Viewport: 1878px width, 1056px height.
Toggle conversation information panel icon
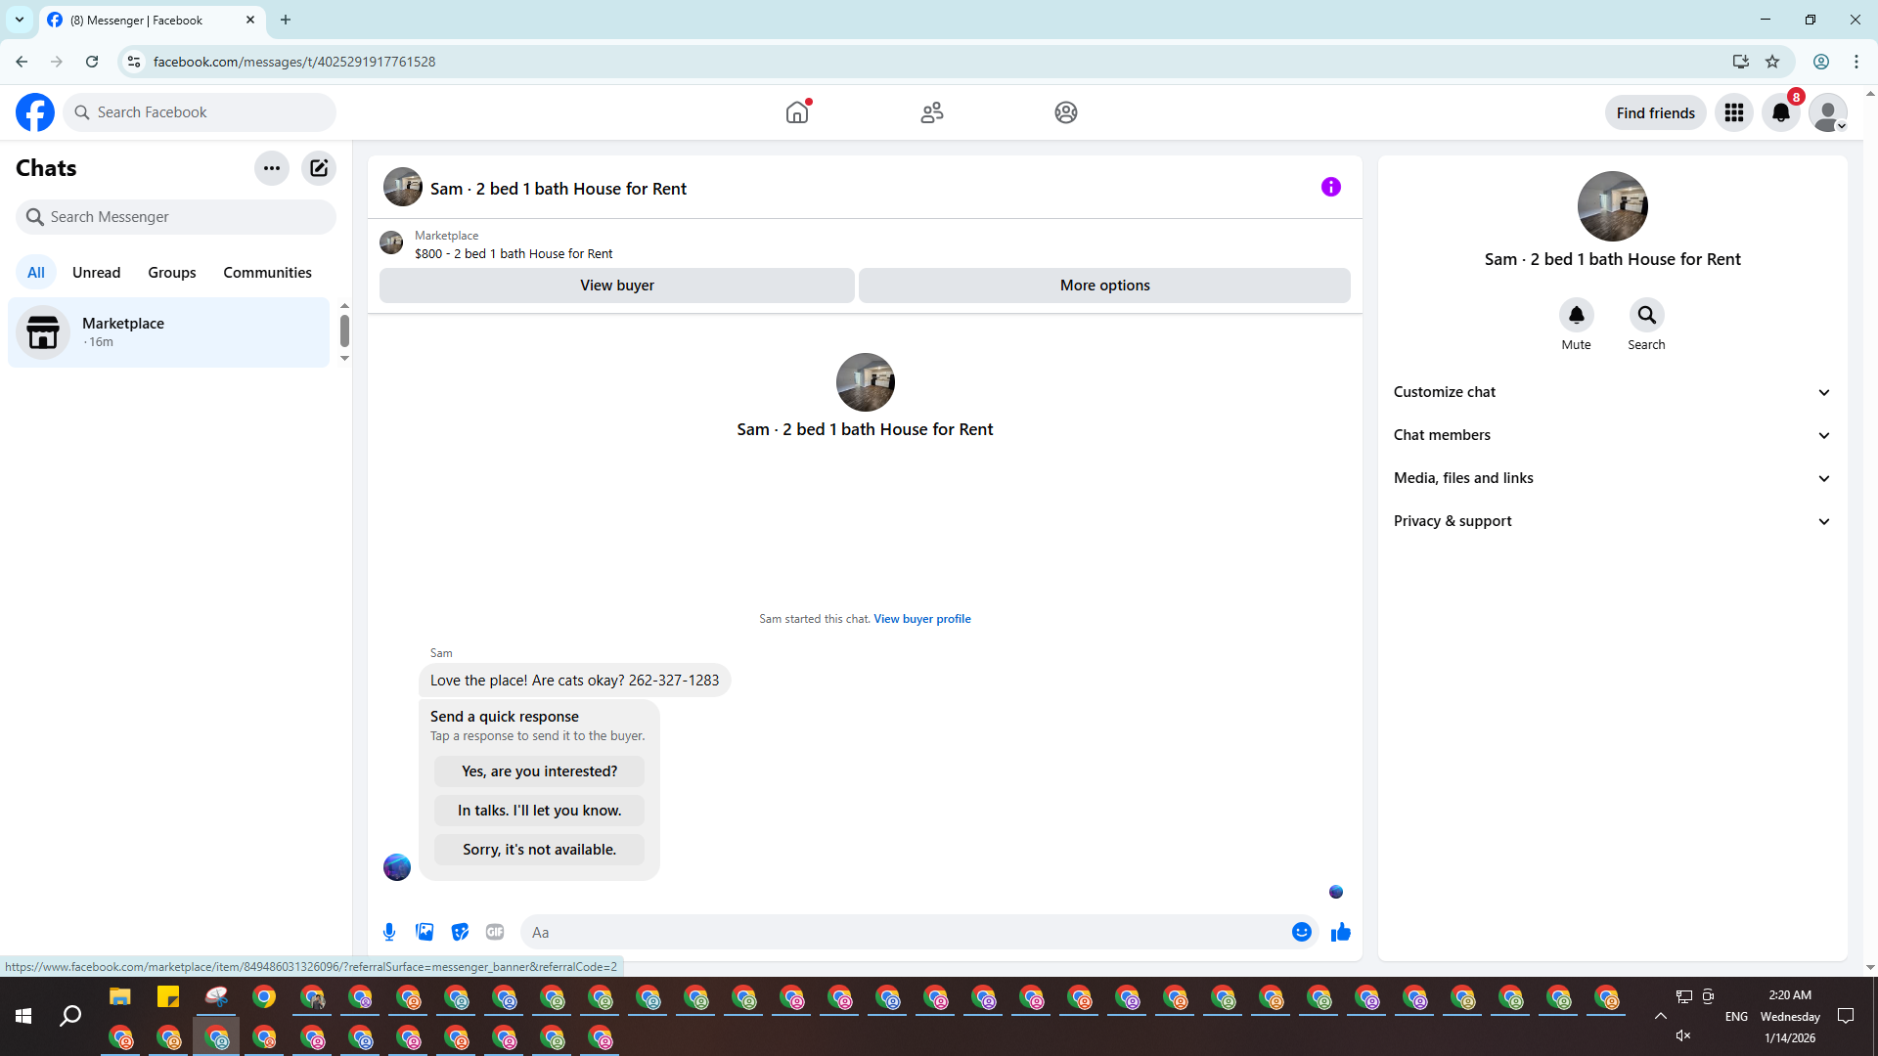pos(1330,187)
